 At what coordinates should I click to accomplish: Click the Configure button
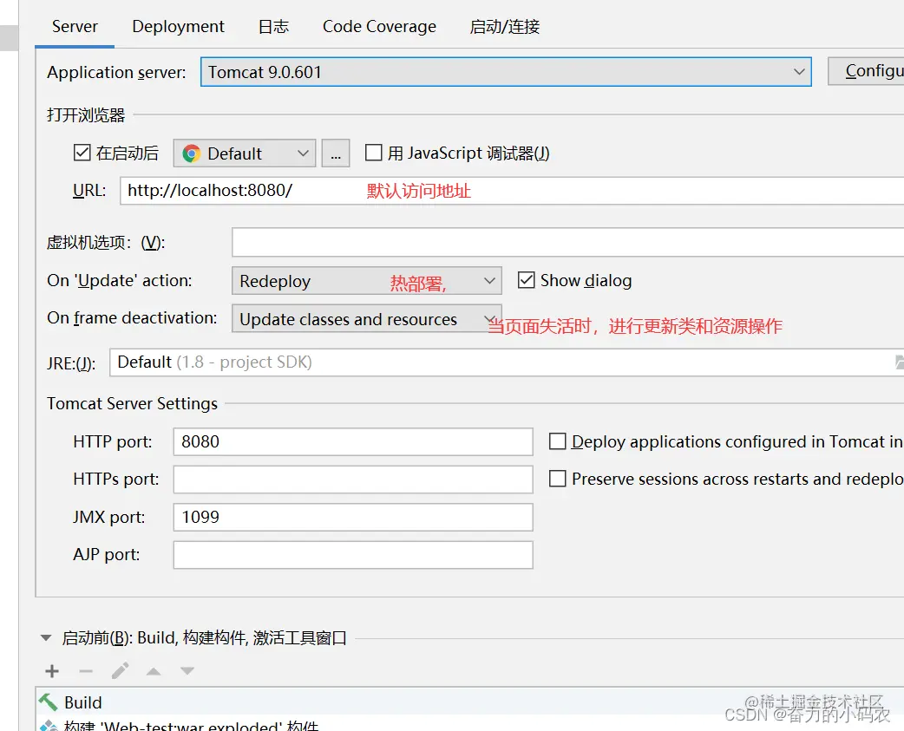(x=867, y=71)
